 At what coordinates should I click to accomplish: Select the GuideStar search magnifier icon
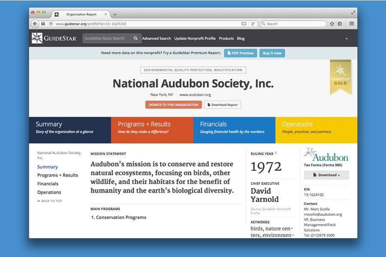click(x=136, y=38)
